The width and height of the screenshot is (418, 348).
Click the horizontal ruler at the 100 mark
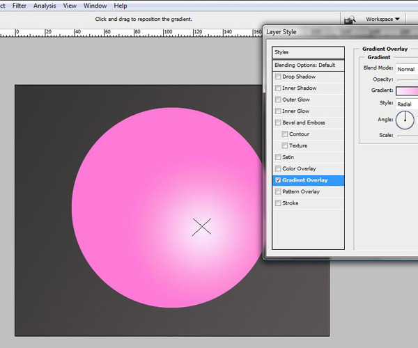pos(168,33)
